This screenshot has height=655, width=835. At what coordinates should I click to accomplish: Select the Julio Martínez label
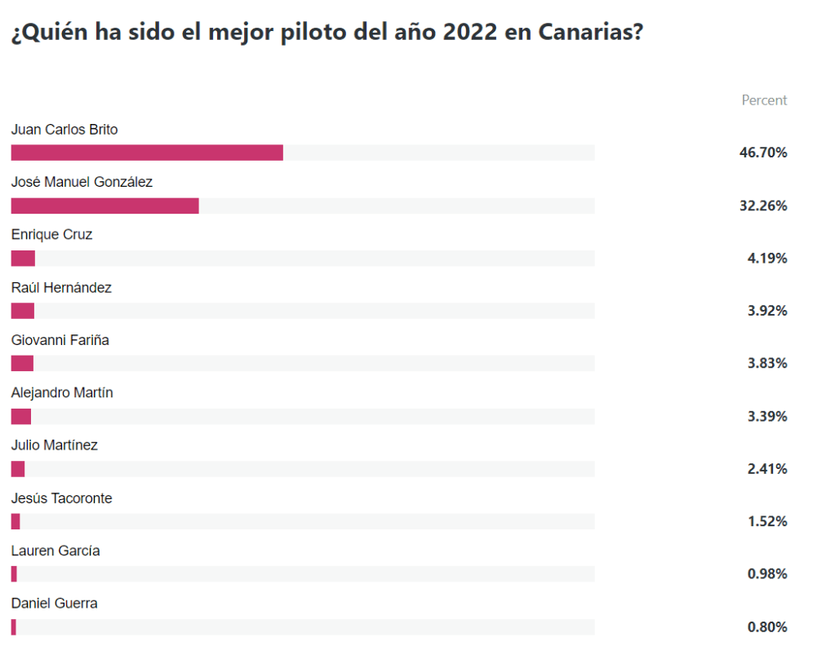(55, 445)
